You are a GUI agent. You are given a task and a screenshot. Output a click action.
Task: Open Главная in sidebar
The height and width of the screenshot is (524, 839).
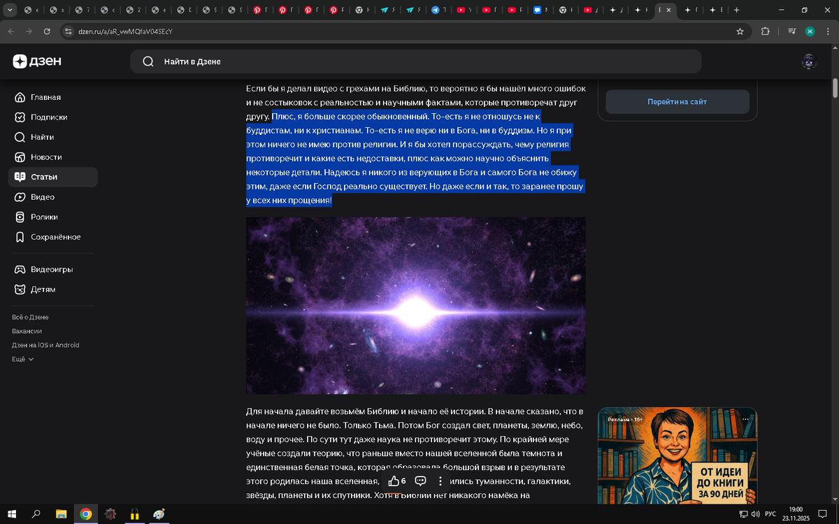(53, 97)
